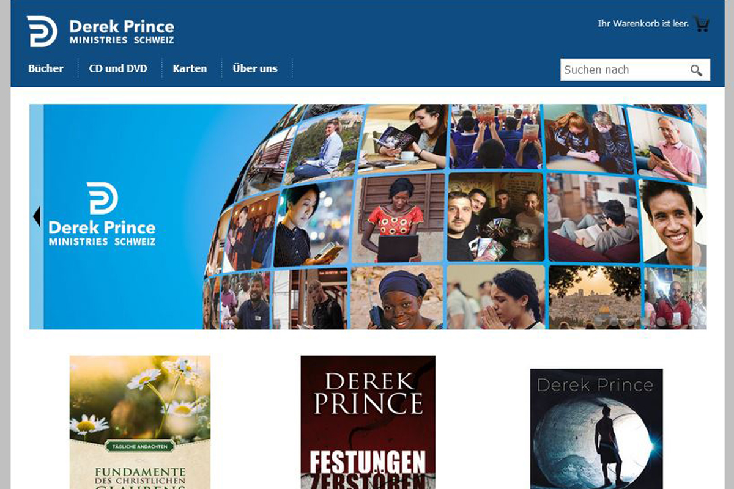This screenshot has width=734, height=489.
Task: Open the Über uns page
Action: [255, 68]
